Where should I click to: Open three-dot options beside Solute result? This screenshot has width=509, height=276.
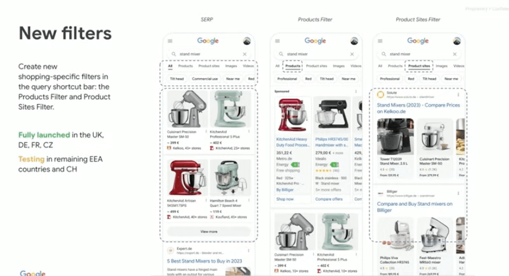[458, 95]
